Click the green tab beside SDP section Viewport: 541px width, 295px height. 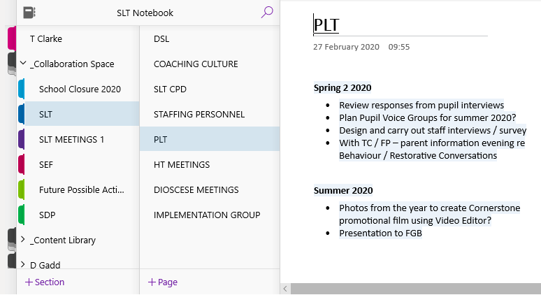[x=22, y=215]
